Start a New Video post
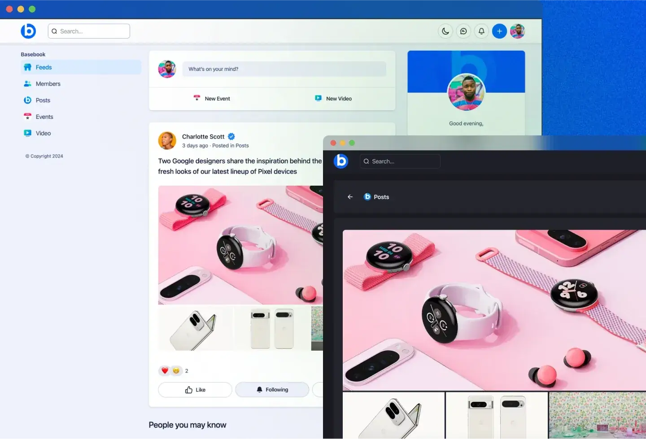 click(333, 99)
